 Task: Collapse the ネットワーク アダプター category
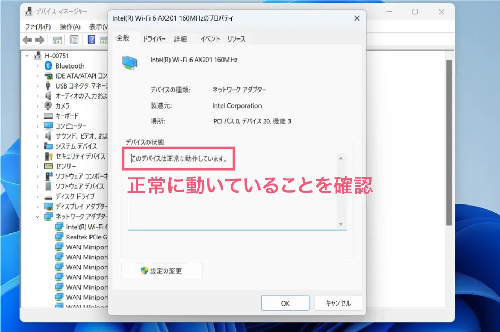[x=38, y=216]
